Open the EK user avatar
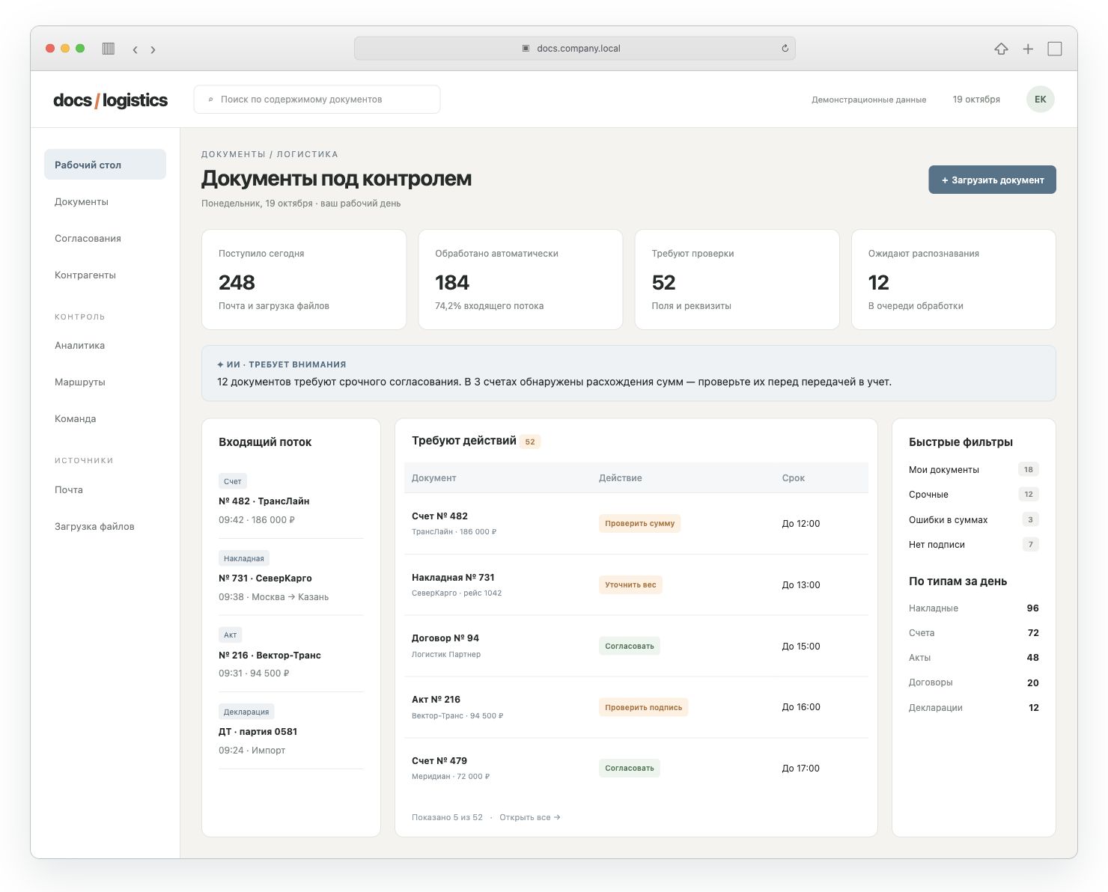The width and height of the screenshot is (1108, 892). [x=1040, y=99]
